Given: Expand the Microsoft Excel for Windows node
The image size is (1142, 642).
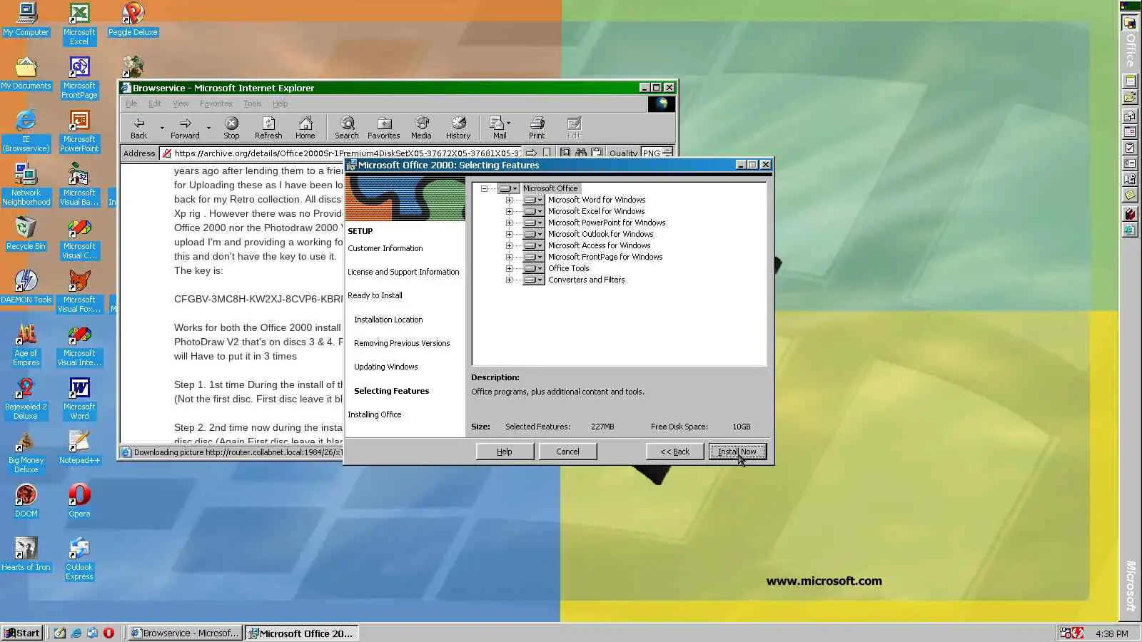Looking at the screenshot, I should click(x=509, y=211).
